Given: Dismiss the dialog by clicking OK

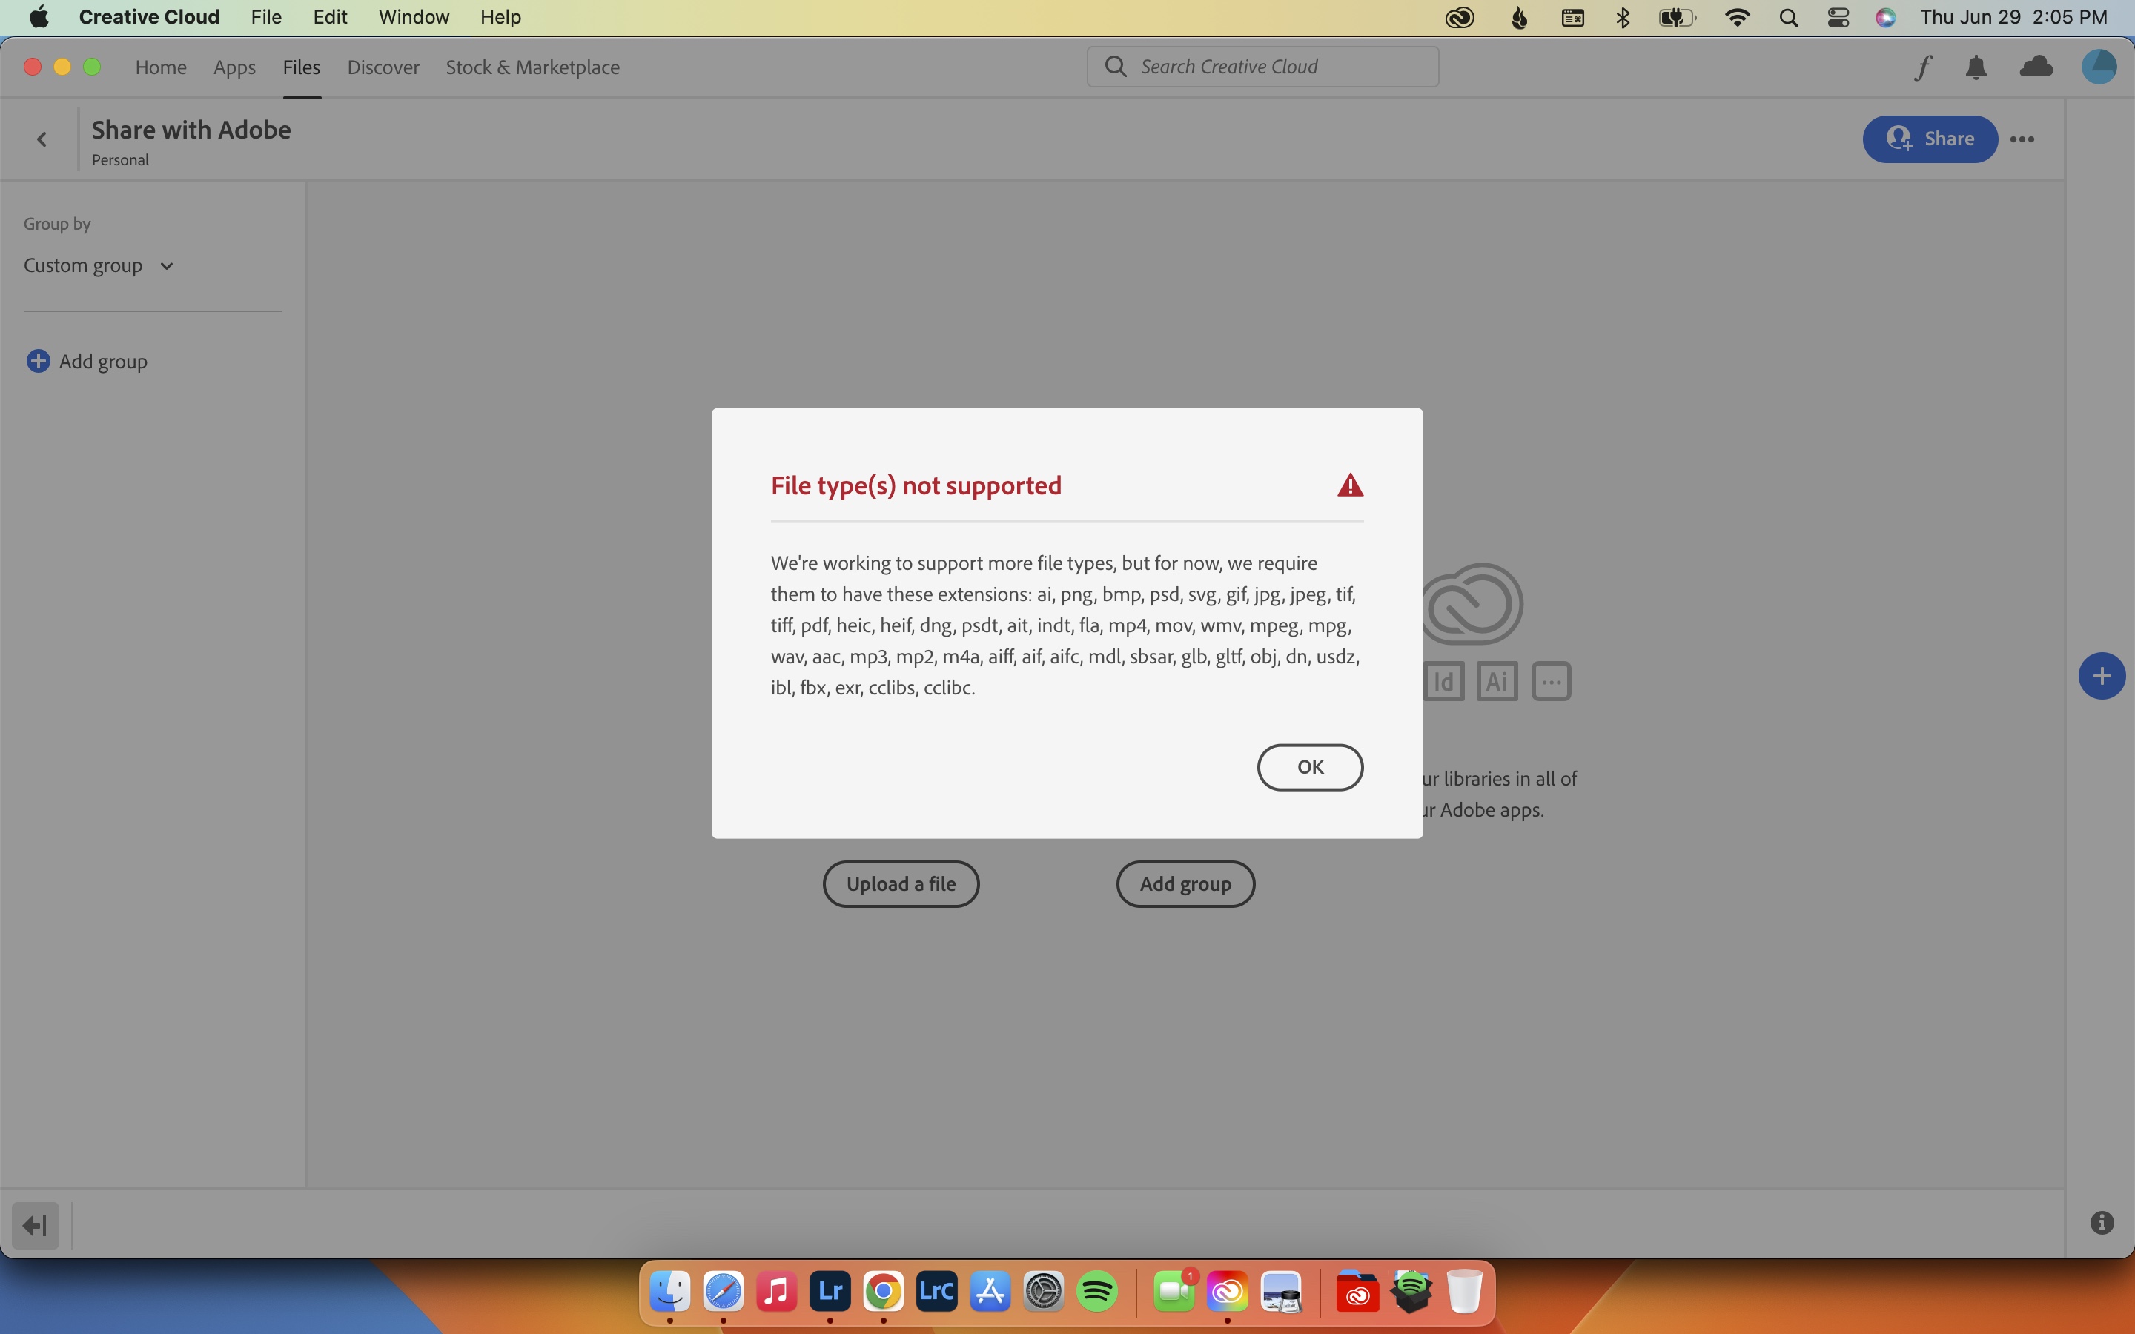Looking at the screenshot, I should coord(1309,767).
